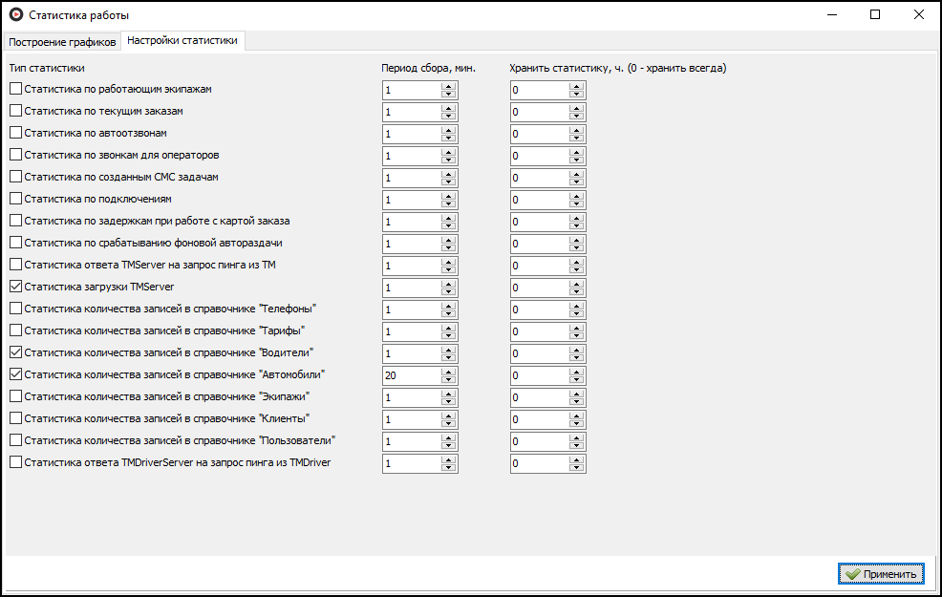Toggle "Пользователи" directory records statistics checkbox
The image size is (942, 597).
pyautogui.click(x=15, y=440)
